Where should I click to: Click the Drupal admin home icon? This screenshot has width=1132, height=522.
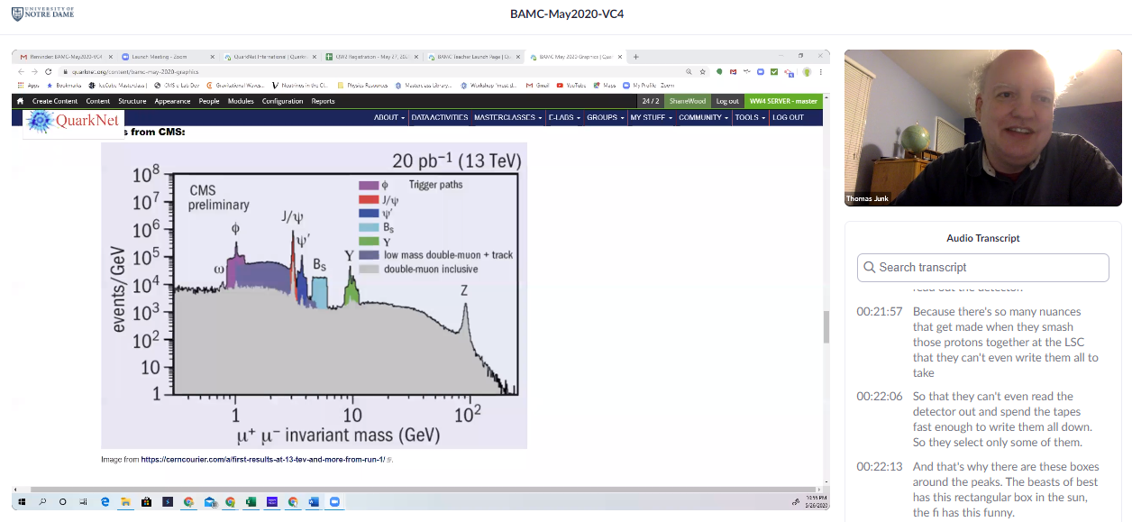[20, 101]
